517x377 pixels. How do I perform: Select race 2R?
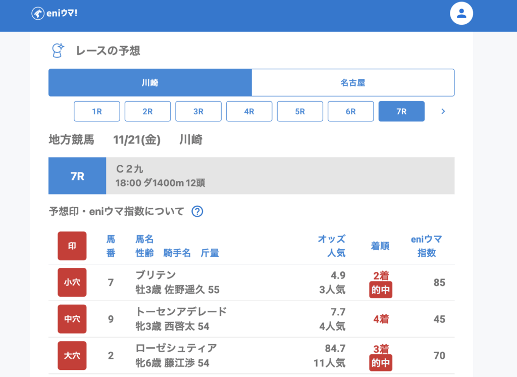(x=147, y=112)
